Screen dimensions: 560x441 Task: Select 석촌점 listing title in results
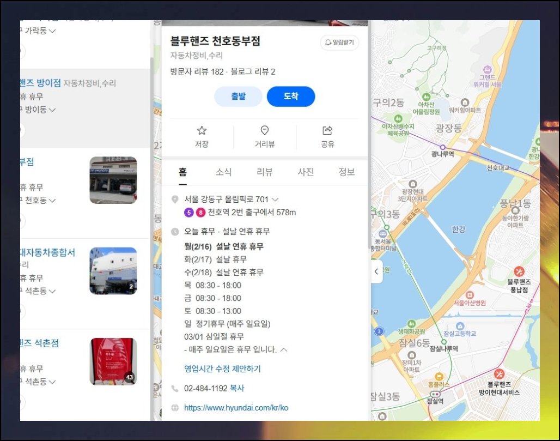click(39, 343)
